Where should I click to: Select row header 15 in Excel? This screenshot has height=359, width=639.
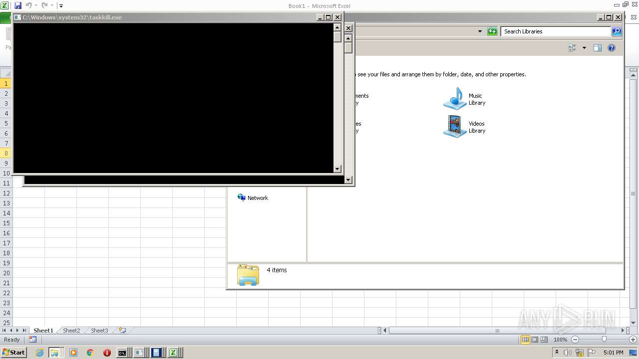pyautogui.click(x=6, y=223)
